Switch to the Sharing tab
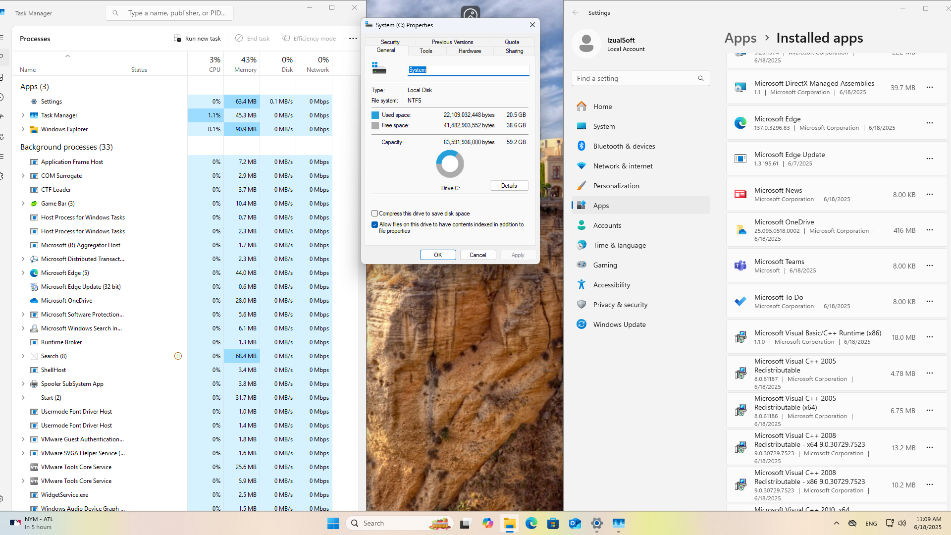 (515, 51)
